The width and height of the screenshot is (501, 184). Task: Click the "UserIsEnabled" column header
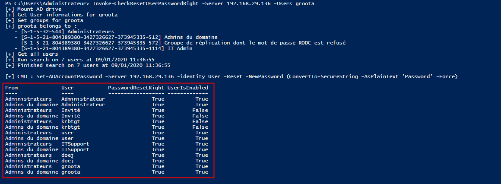pyautogui.click(x=188, y=88)
